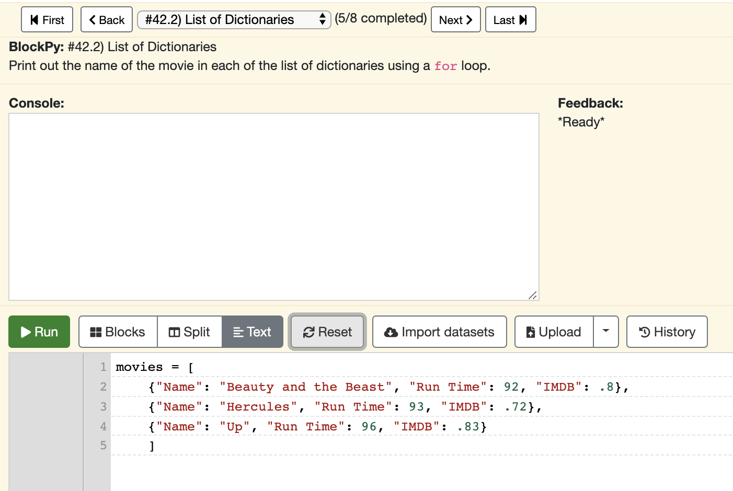Reset the code to its starting state
The image size is (733, 491).
coord(327,332)
